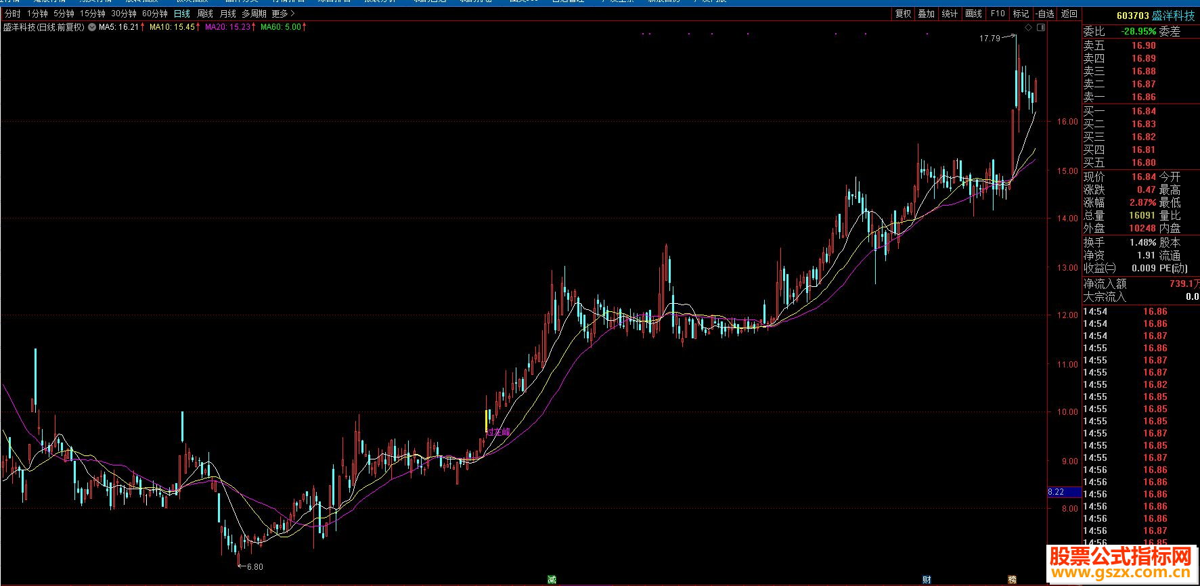Select the 卖三 16.88 ask row

1141,71
